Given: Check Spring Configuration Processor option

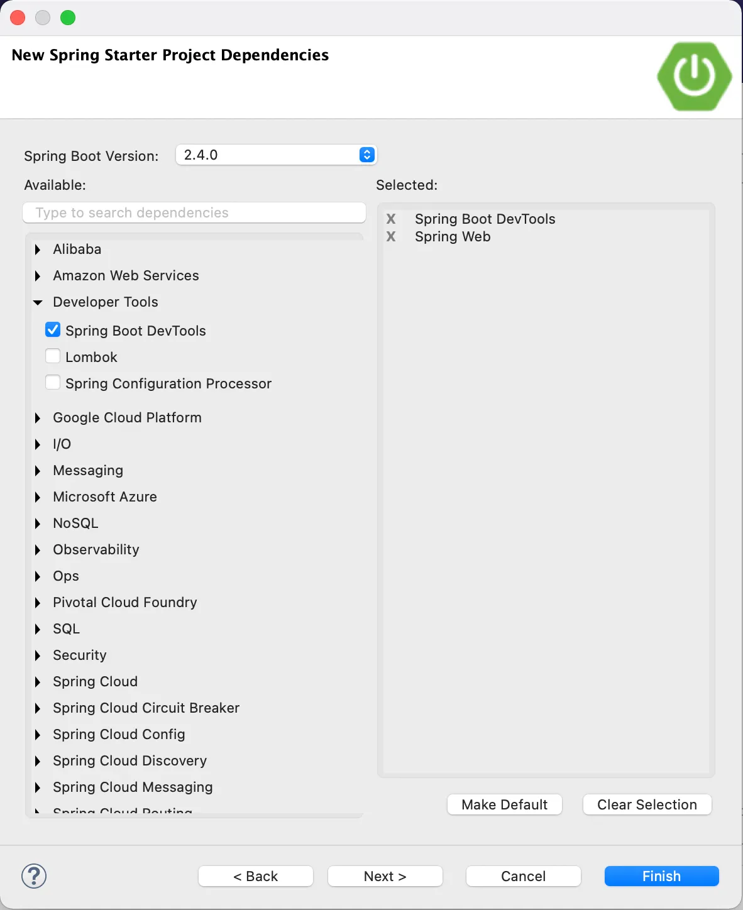Looking at the screenshot, I should [x=53, y=383].
